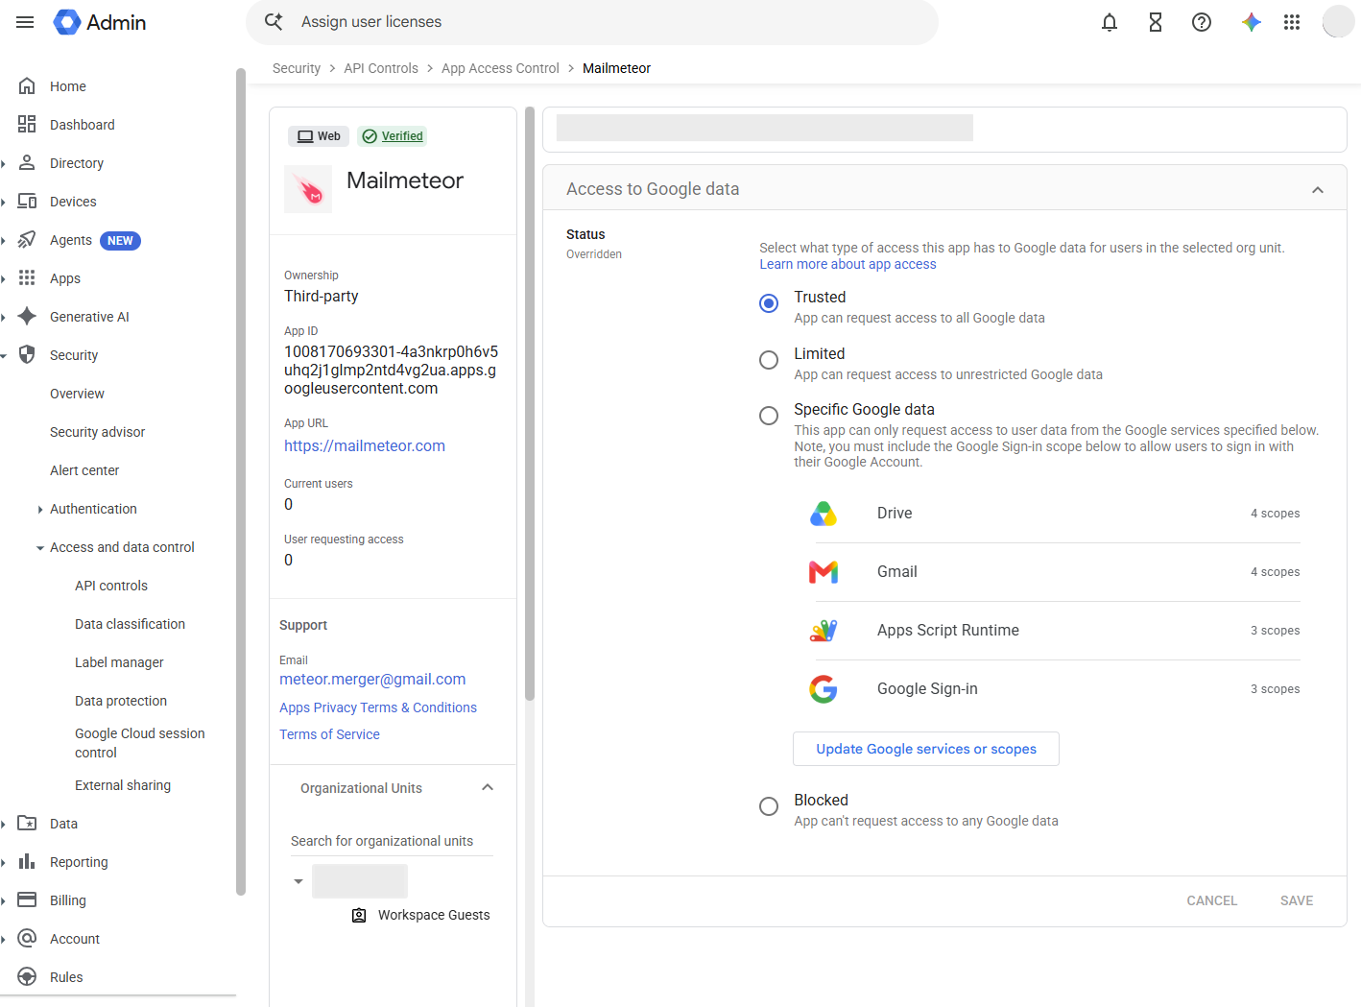This screenshot has width=1361, height=1007.
Task: Open the account avatar
Action: click(1338, 21)
